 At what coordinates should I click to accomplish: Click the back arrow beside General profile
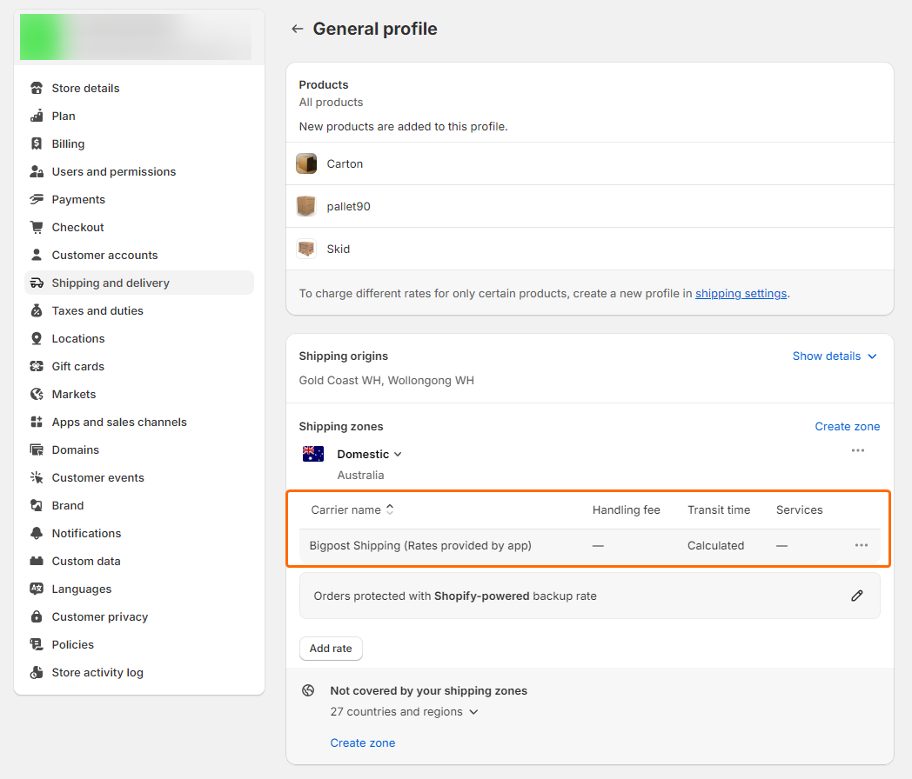tap(298, 29)
